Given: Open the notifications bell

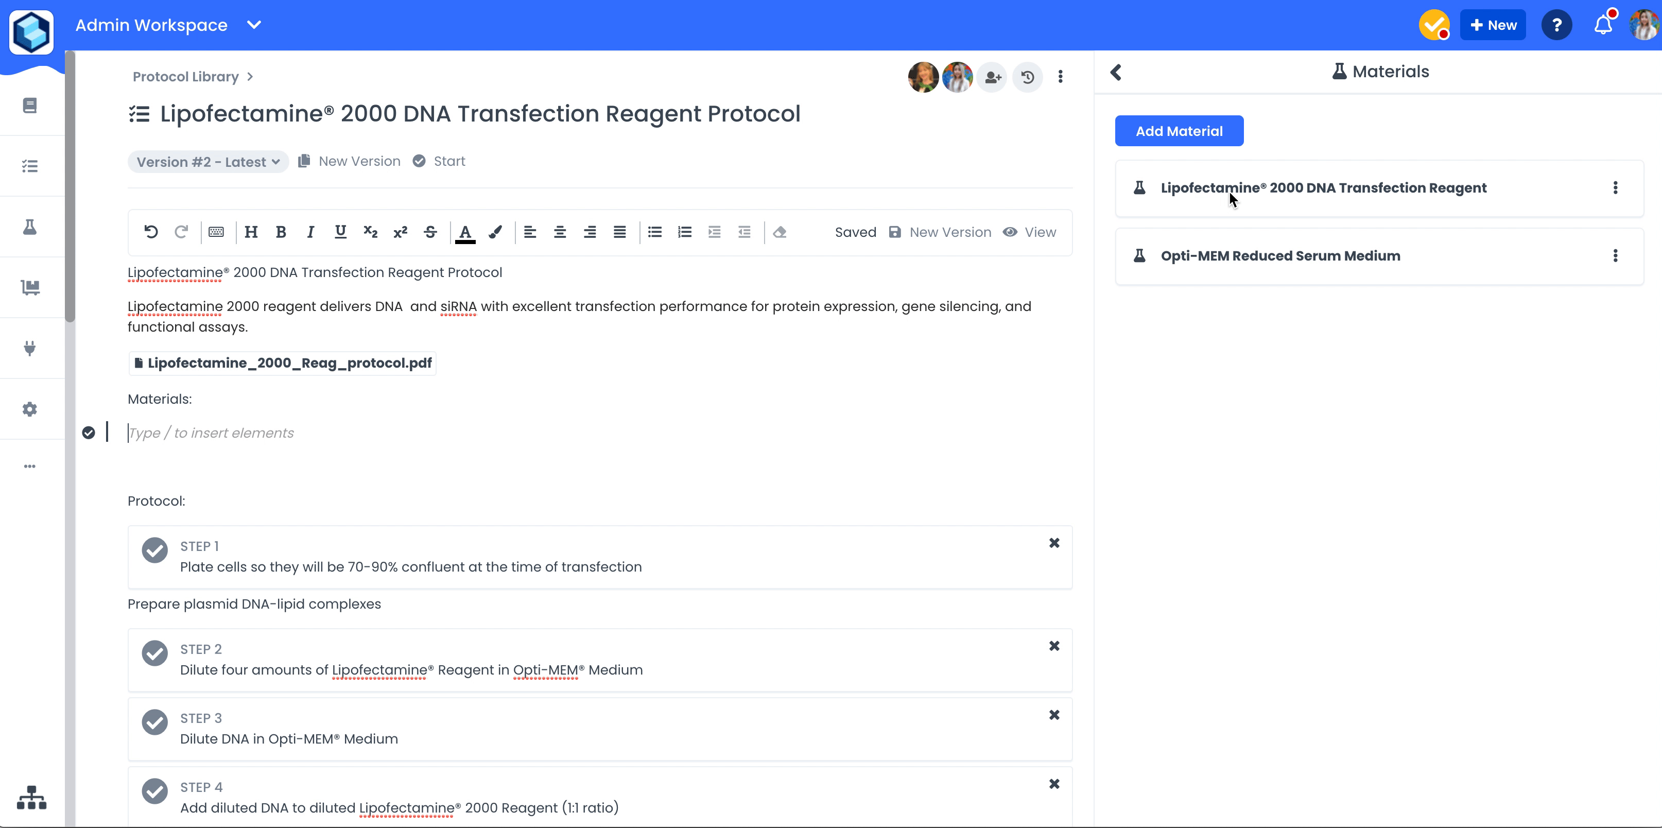Looking at the screenshot, I should click(1603, 25).
